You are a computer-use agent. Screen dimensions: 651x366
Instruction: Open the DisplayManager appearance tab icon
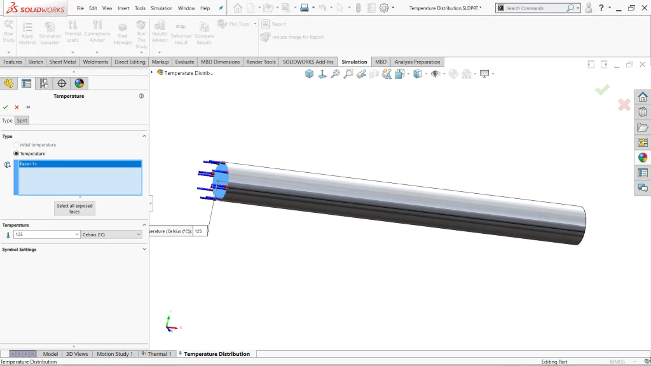pos(79,83)
